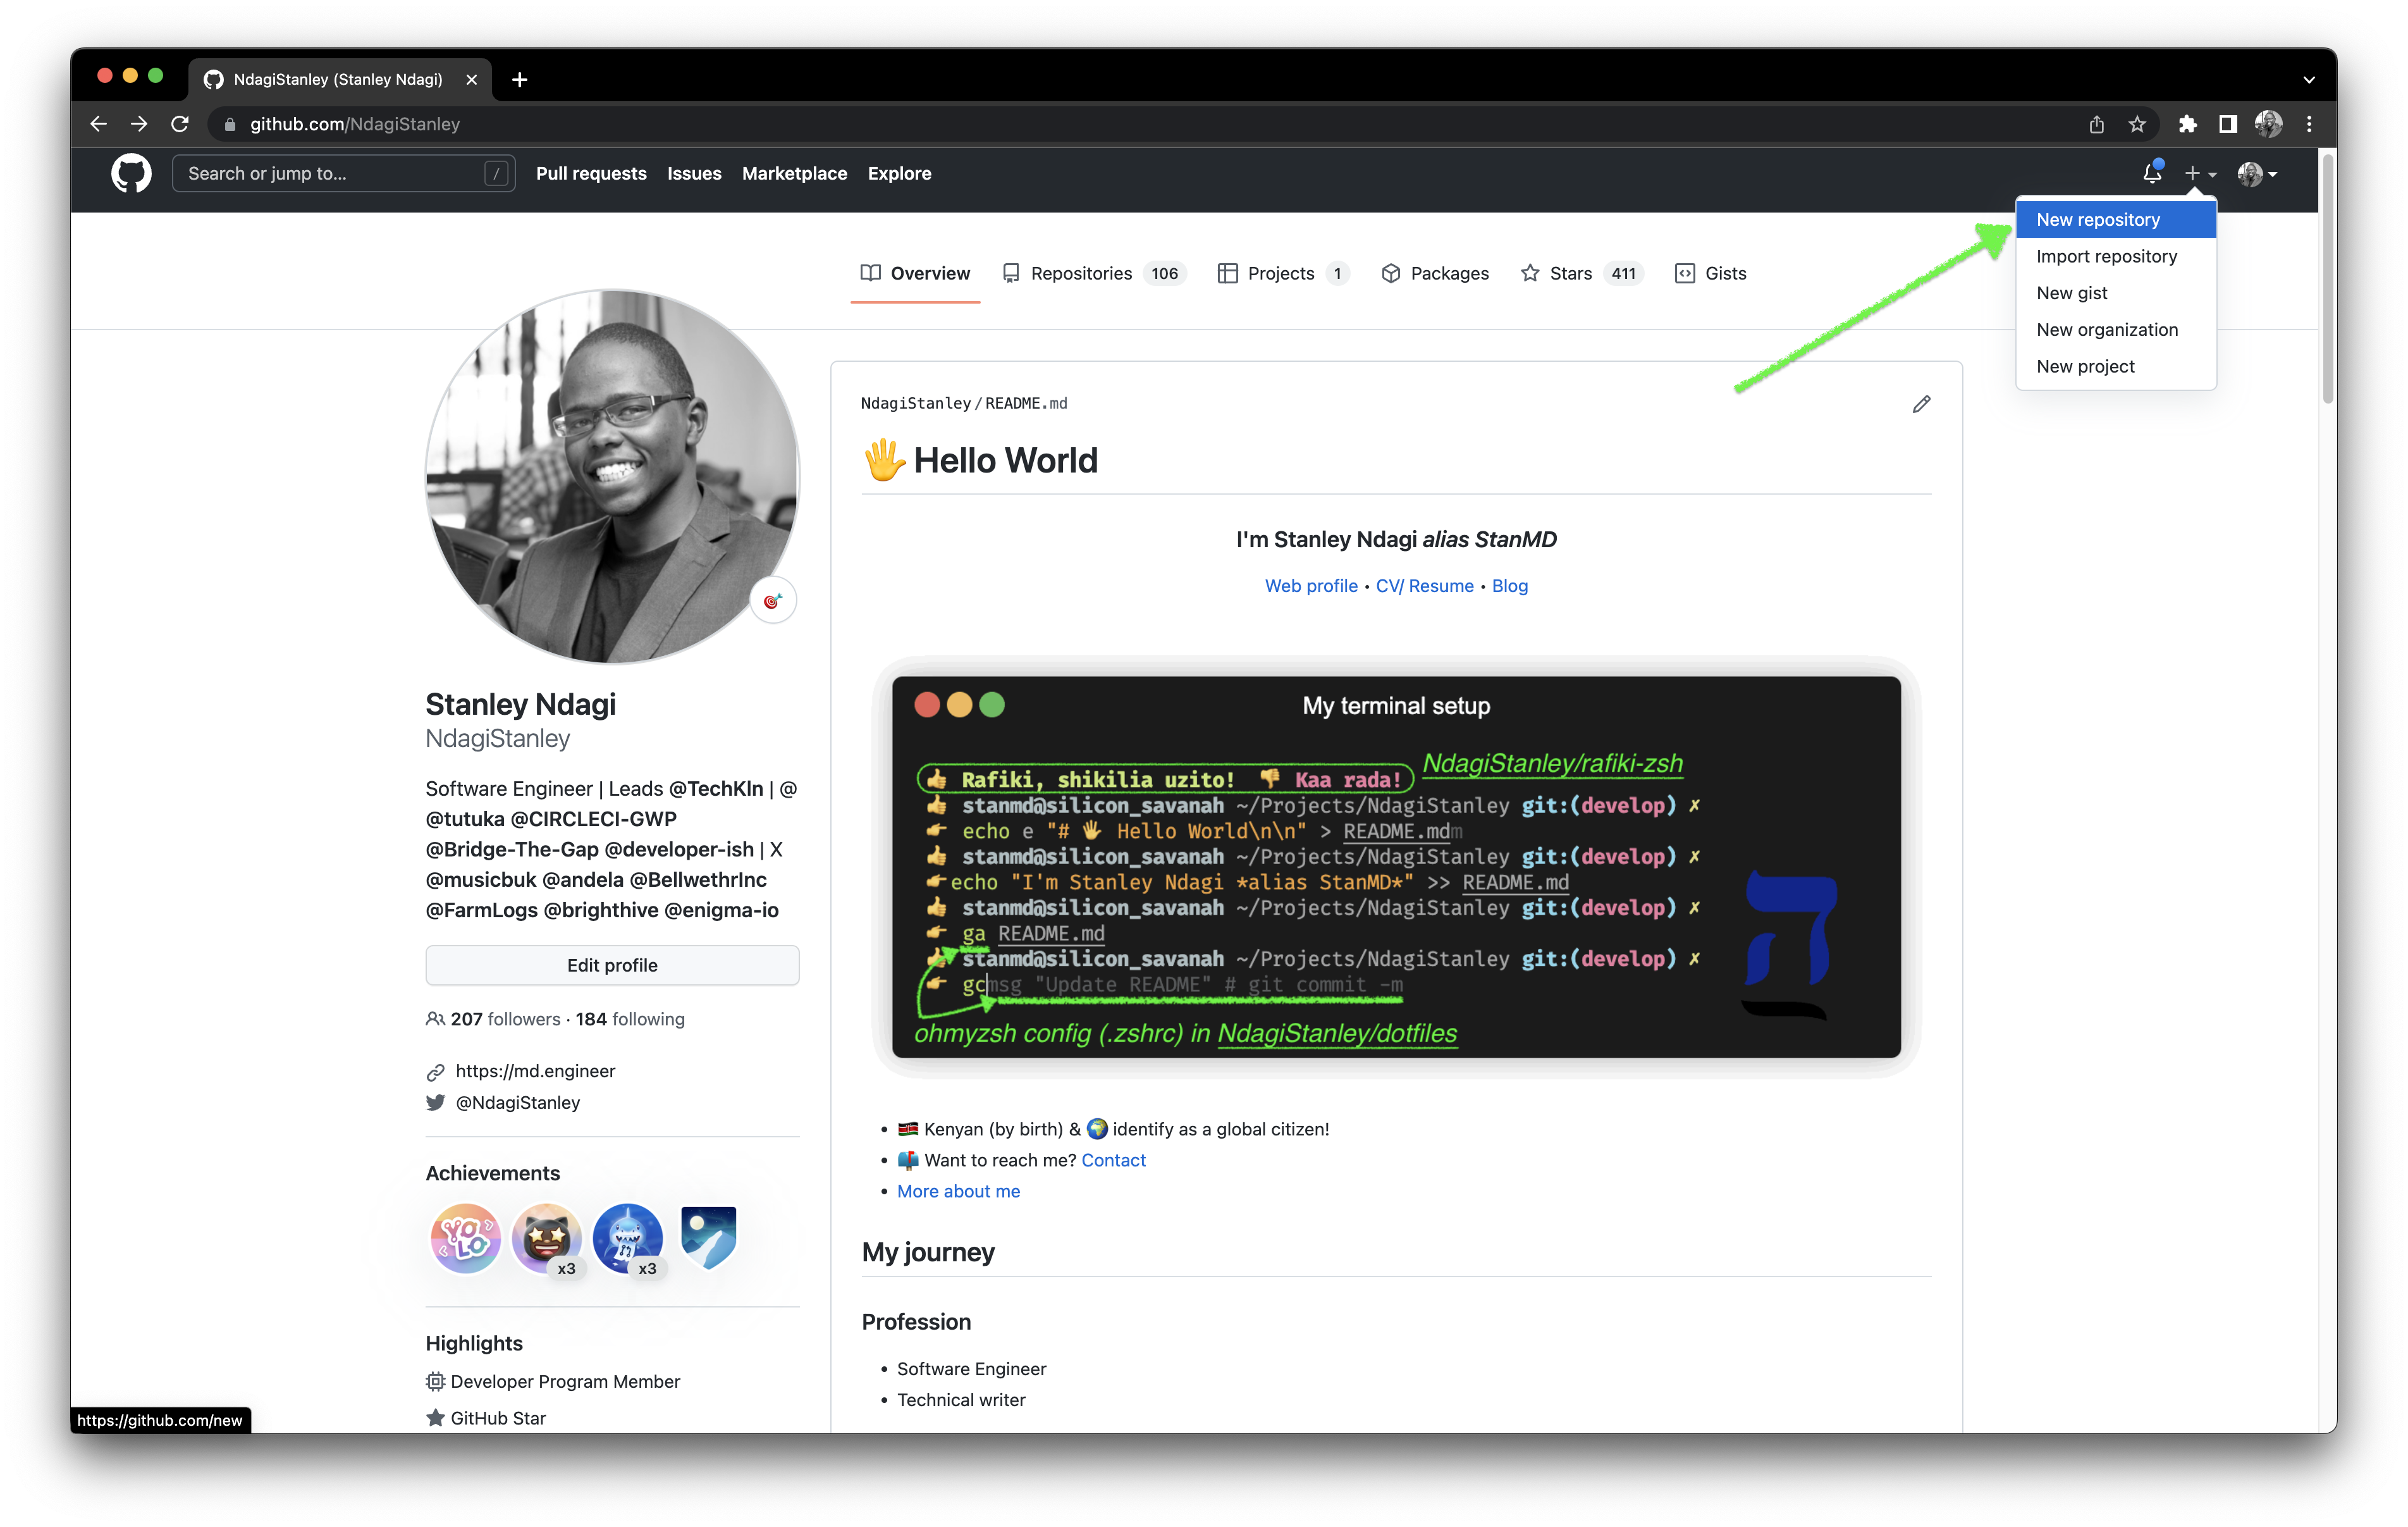2408x1527 pixels.
Task: Click the YOLO achievement badge
Action: click(x=465, y=1239)
